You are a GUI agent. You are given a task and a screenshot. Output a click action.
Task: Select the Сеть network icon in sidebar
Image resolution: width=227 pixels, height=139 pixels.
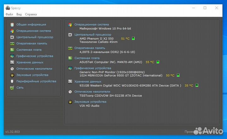coord(12,88)
